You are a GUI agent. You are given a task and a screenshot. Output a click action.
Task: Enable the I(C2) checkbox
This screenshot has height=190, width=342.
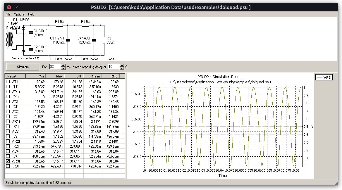tap(8, 116)
